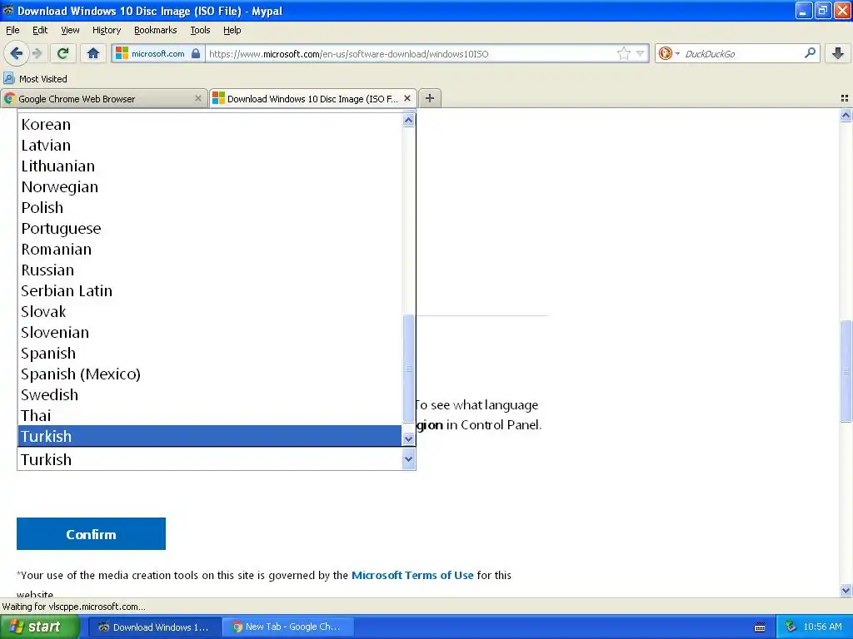Click the network tray icon near the clock
Screen dimensions: 853x639
click(791, 627)
